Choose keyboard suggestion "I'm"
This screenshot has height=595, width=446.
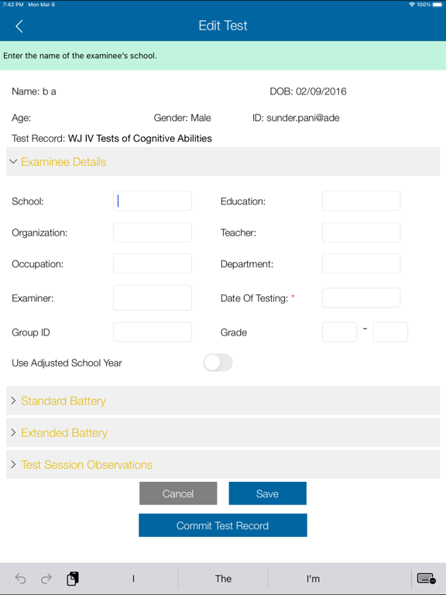[313, 579]
